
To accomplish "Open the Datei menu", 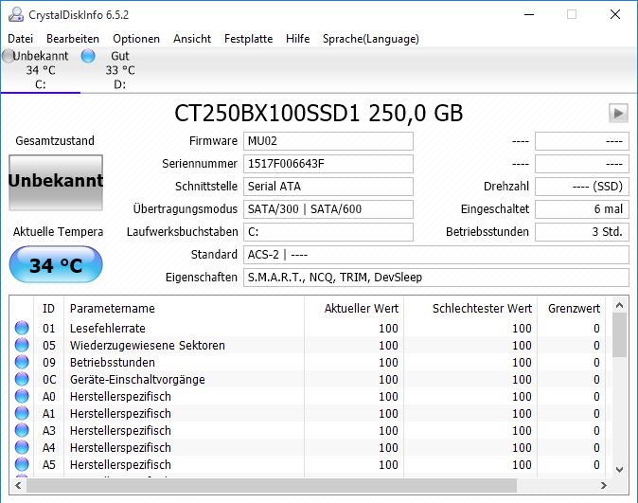I will [x=20, y=39].
